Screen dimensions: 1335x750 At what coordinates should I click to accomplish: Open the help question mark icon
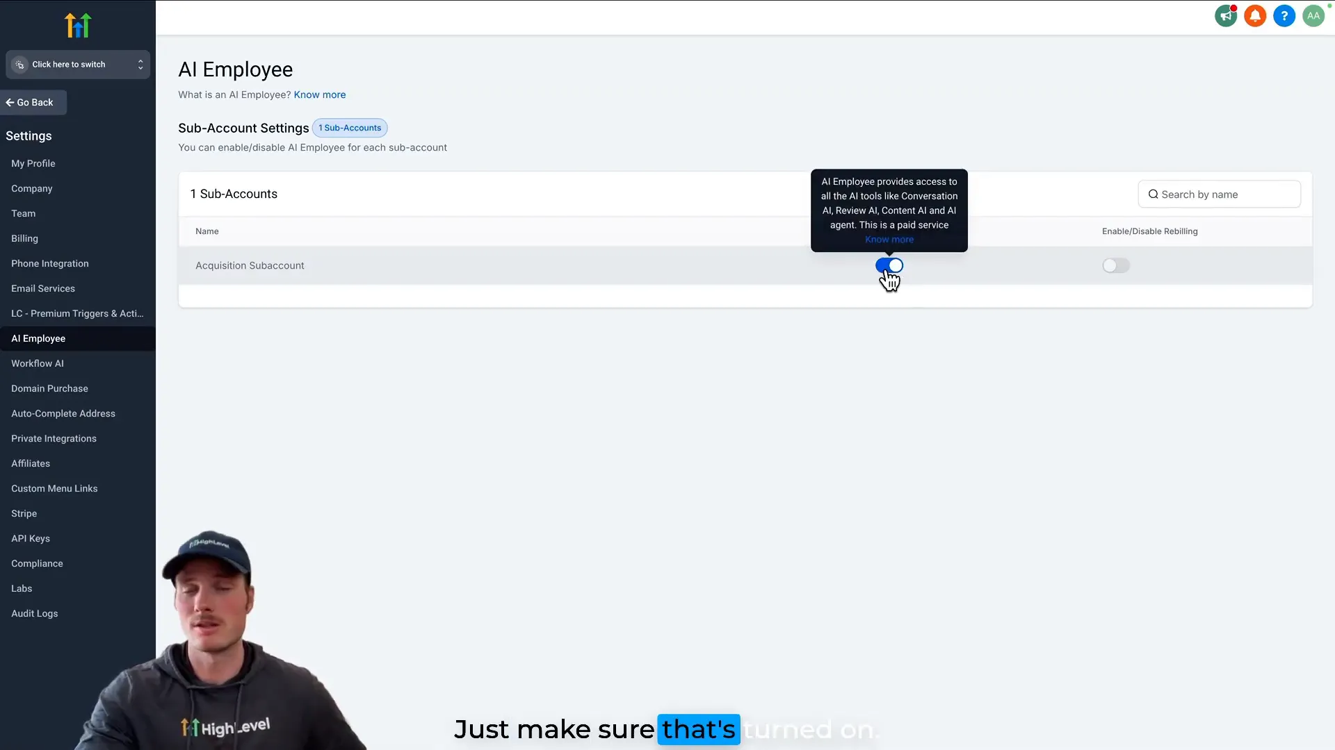tap(1284, 16)
